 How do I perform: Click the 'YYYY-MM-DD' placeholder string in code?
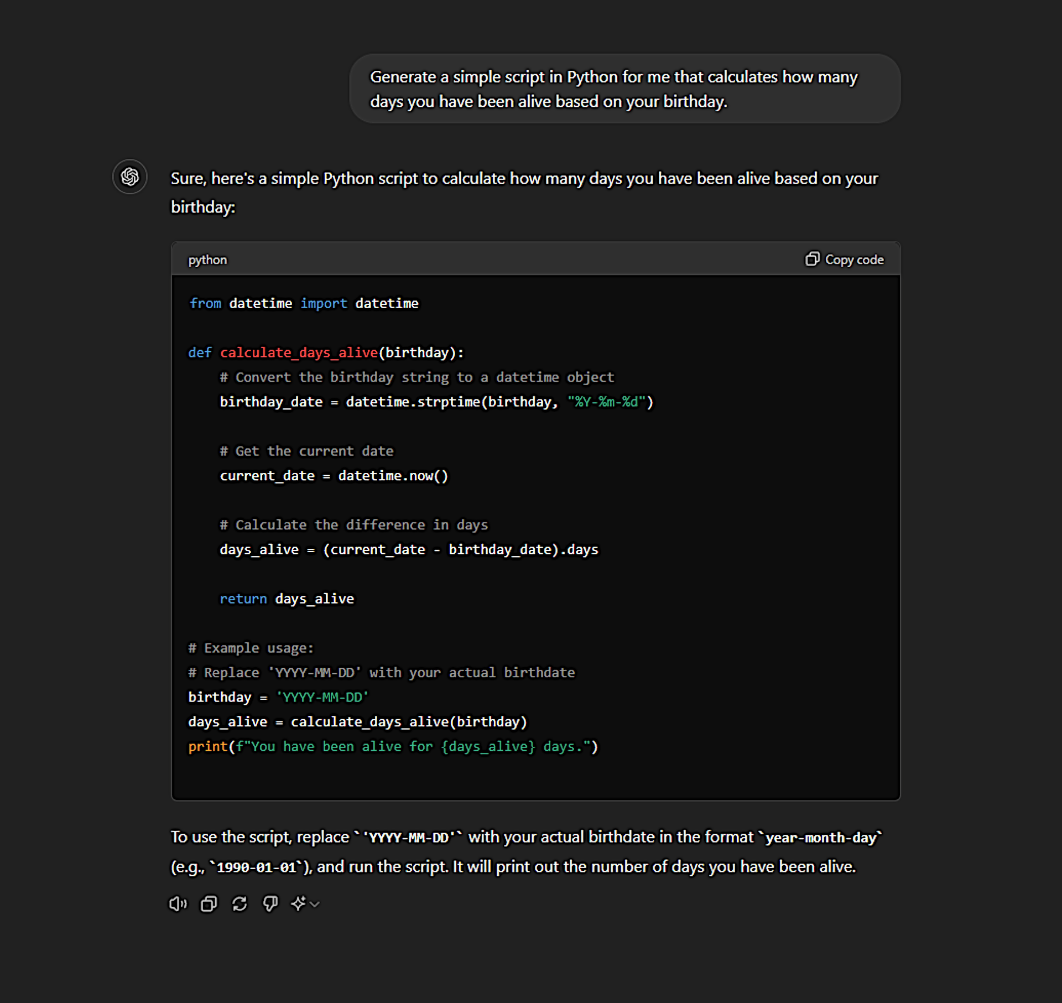322,697
